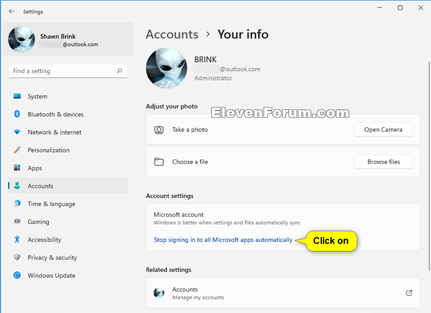Close the Settings window
This screenshot has width=431, height=313.
click(421, 7)
